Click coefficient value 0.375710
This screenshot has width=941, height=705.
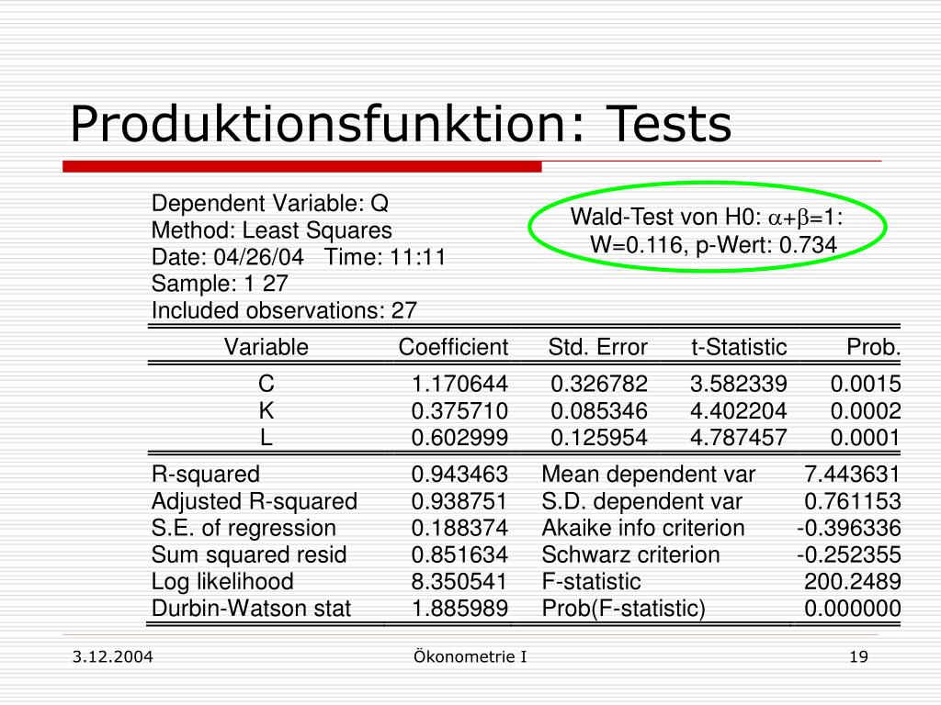coord(459,410)
